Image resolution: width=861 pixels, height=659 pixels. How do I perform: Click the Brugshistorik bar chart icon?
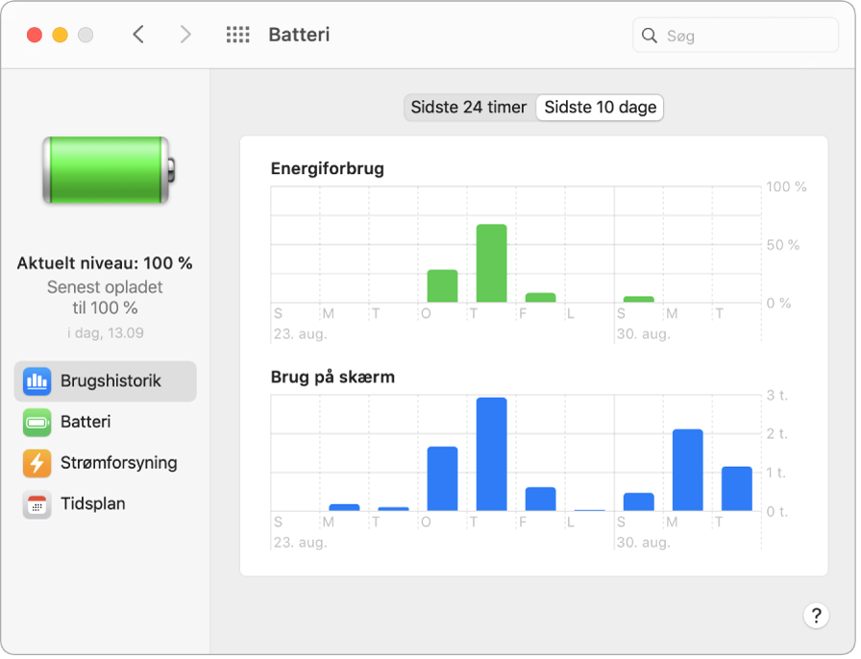pos(37,381)
